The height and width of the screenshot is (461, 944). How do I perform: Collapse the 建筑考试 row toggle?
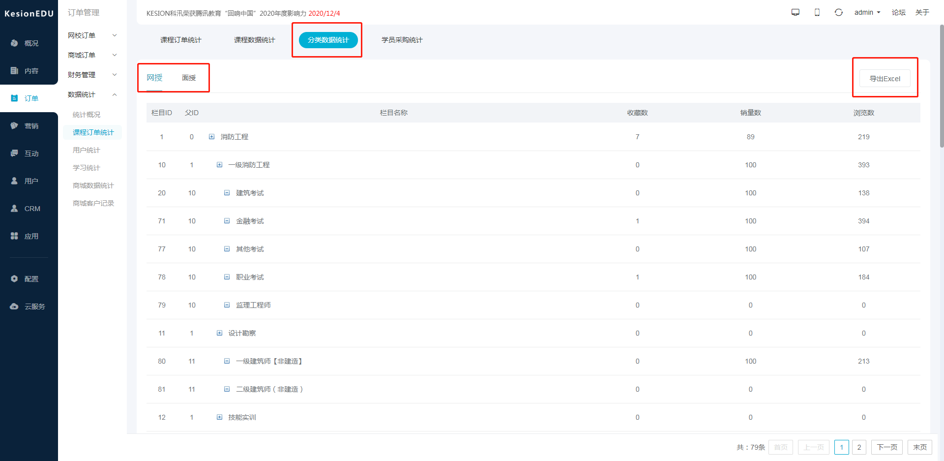click(227, 193)
